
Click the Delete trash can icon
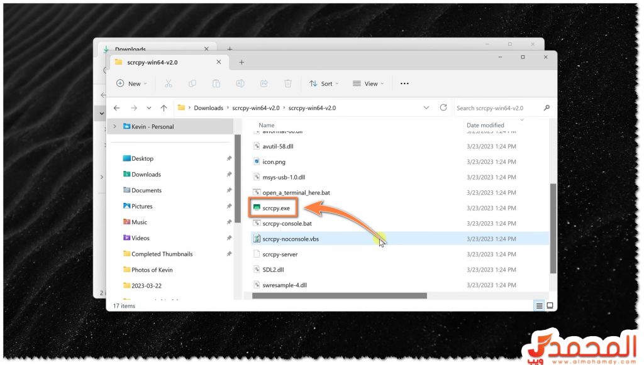tap(288, 84)
